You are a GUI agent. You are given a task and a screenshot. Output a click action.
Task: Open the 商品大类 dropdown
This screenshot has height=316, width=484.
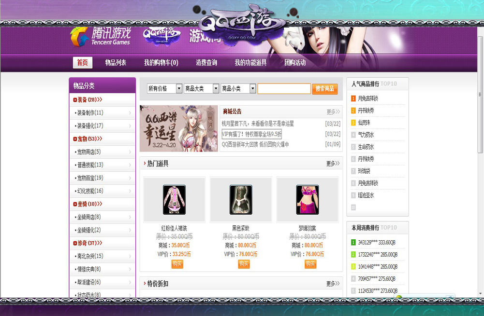[x=201, y=89]
